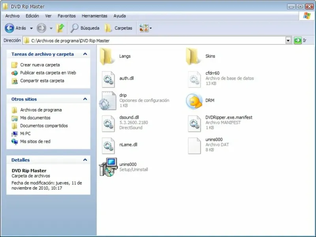Select the drip configuration file icon
The image size is (316, 237).
click(108, 101)
